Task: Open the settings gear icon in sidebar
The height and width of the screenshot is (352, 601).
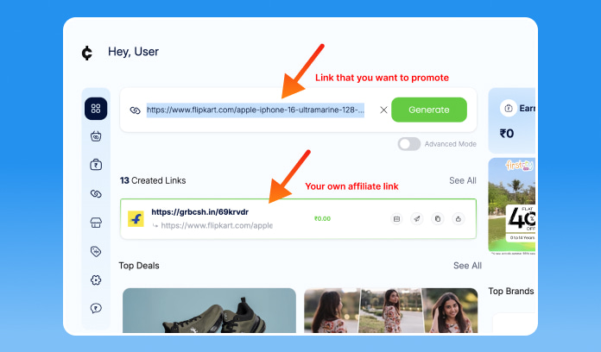Action: point(96,280)
